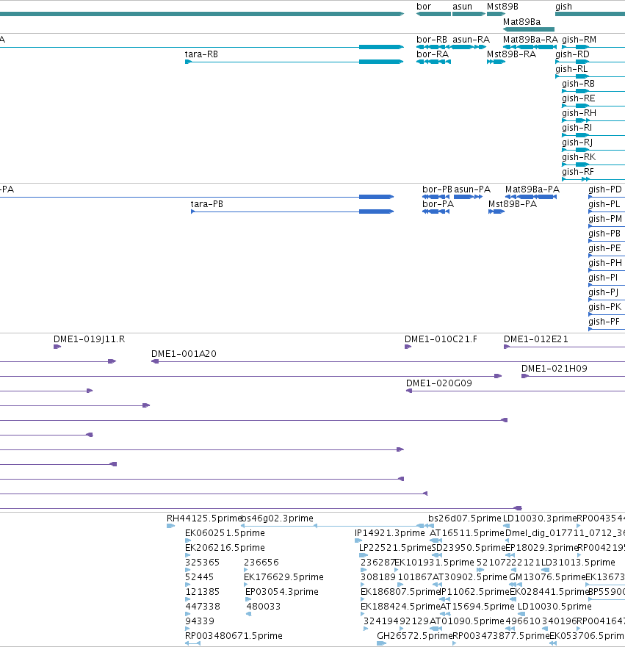Click the gish-PD protein label
The width and height of the screenshot is (625, 647).
pyautogui.click(x=605, y=189)
